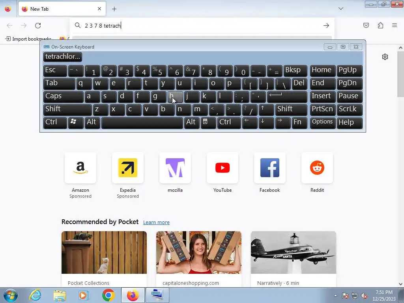Show hidden tray icons arrow
The image size is (404, 303).
[x=335, y=296]
